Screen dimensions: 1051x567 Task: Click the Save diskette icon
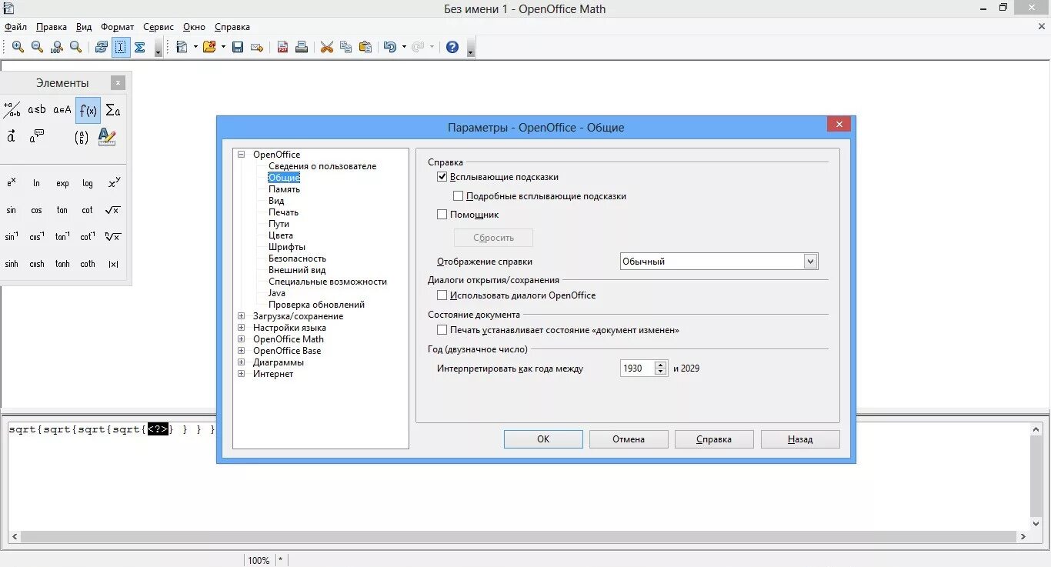pos(238,47)
